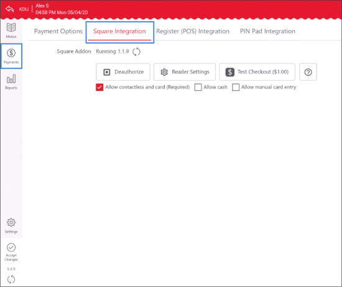Toggle Allow contactless and card checkbox

coord(99,87)
